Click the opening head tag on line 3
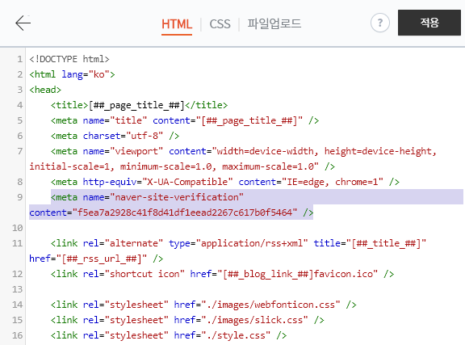Screen dimensions: 465x345 coord(45,90)
